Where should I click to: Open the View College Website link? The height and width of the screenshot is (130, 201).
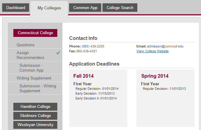[152, 51]
